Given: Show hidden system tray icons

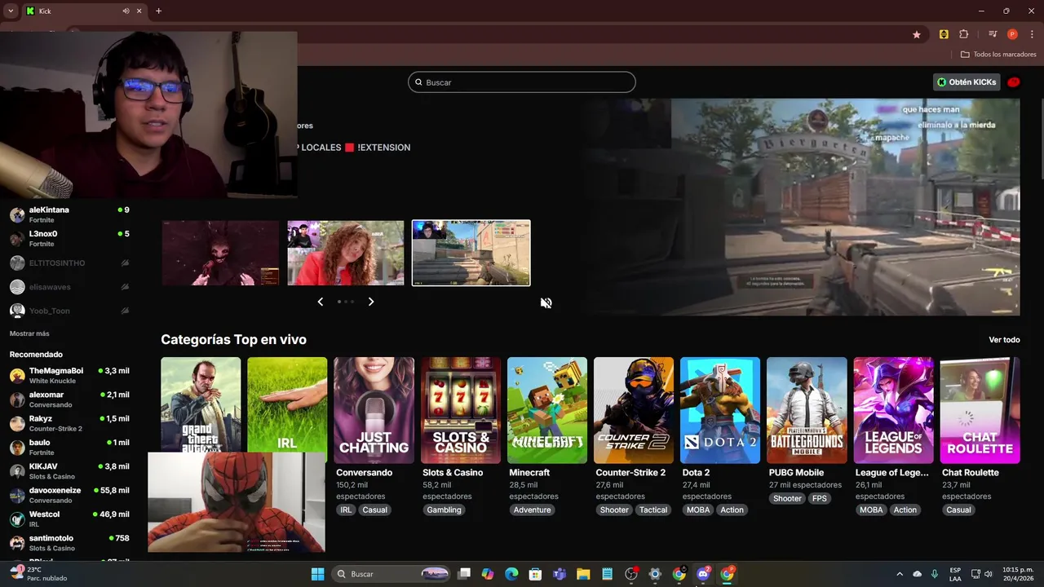Looking at the screenshot, I should (900, 574).
